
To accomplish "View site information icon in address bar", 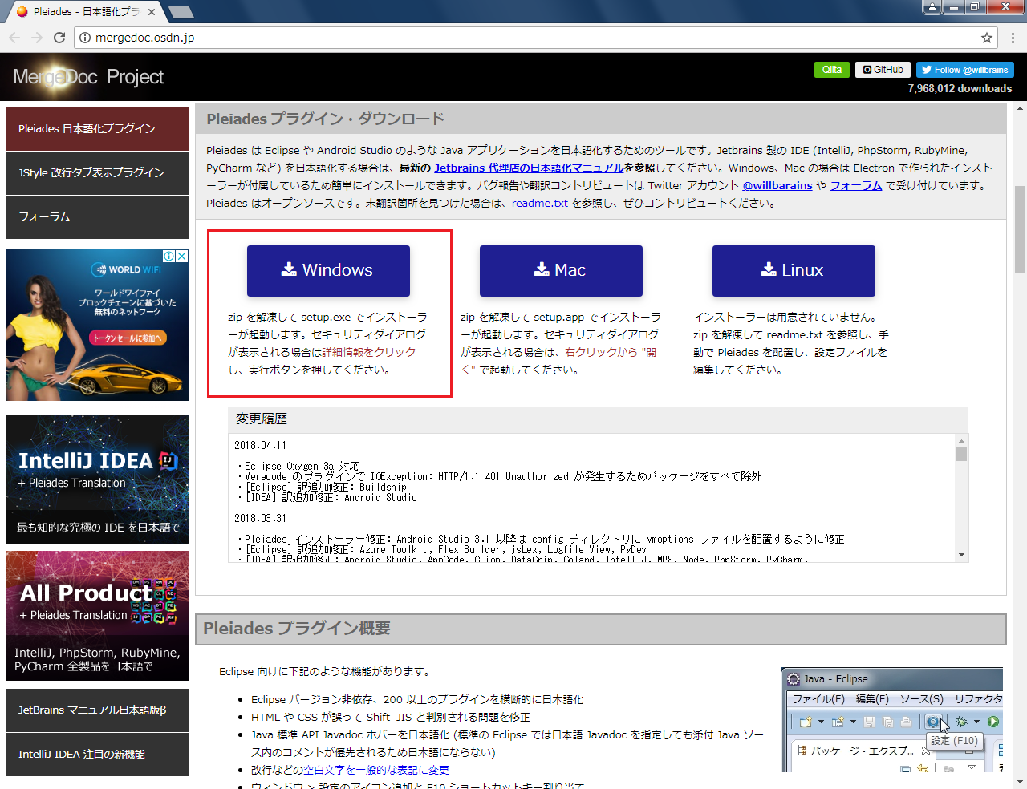I will (85, 38).
